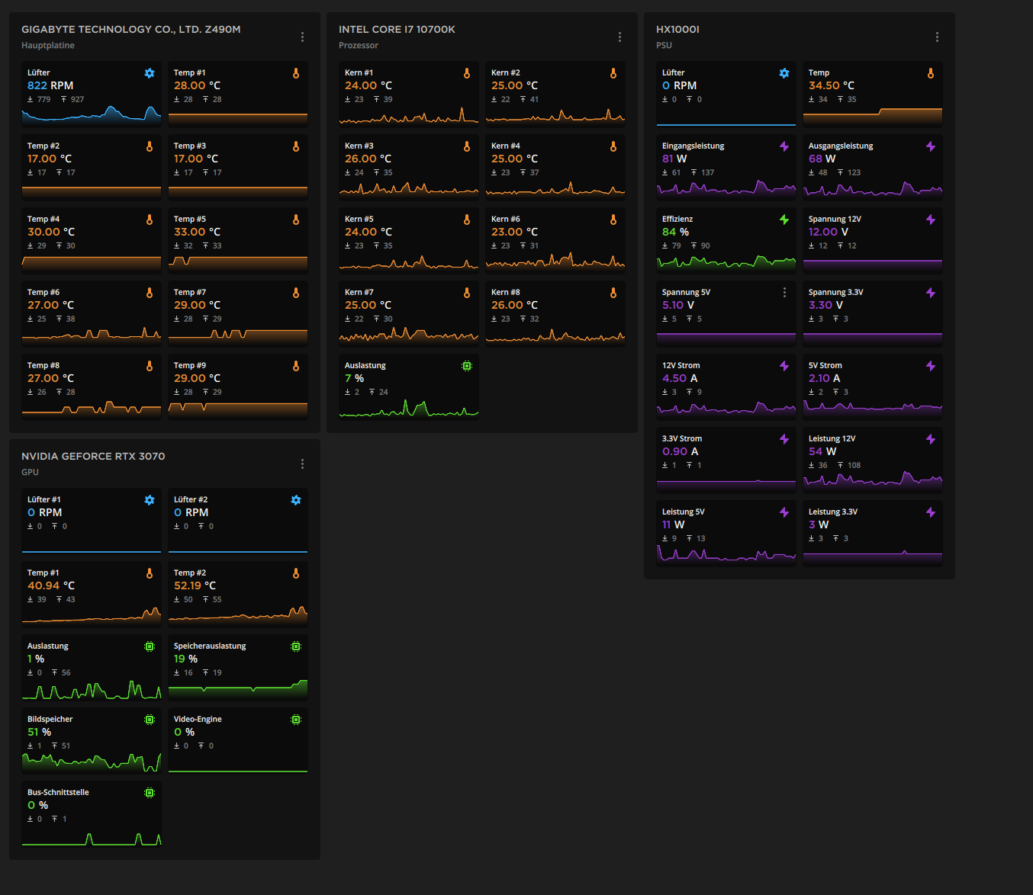Click the Temp #2 17.00 °C value
The image size is (1033, 895).
pos(50,159)
